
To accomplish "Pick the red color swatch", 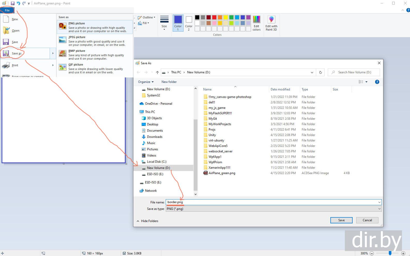I will pyautogui.click(x=214, y=17).
